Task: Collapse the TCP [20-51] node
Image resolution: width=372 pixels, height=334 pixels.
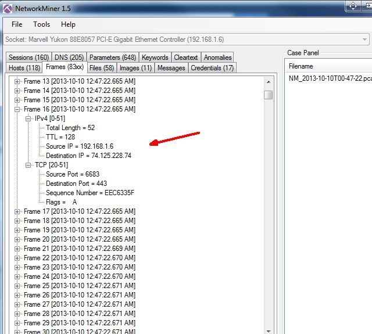Action: tap(28, 165)
